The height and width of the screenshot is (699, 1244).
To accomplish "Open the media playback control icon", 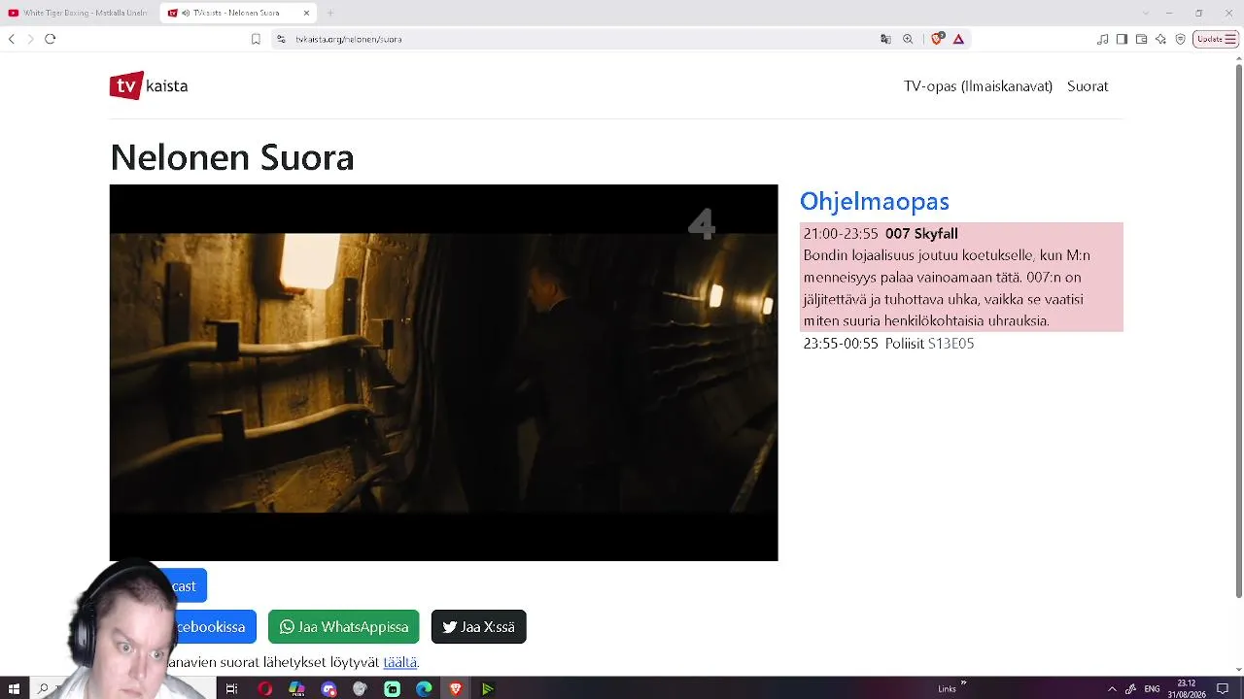I will pos(1102,39).
